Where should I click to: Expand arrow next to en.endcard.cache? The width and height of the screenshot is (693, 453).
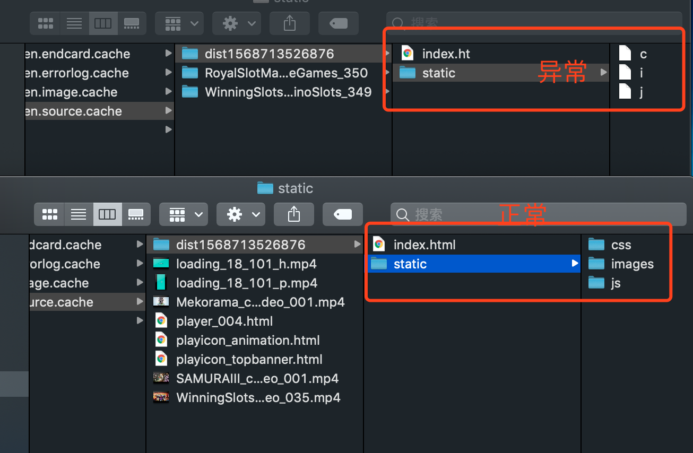point(168,54)
